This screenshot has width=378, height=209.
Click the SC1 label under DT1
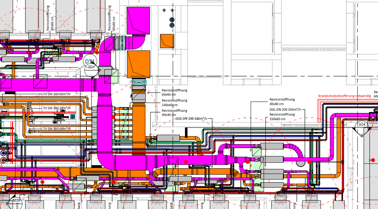click(x=92, y=67)
